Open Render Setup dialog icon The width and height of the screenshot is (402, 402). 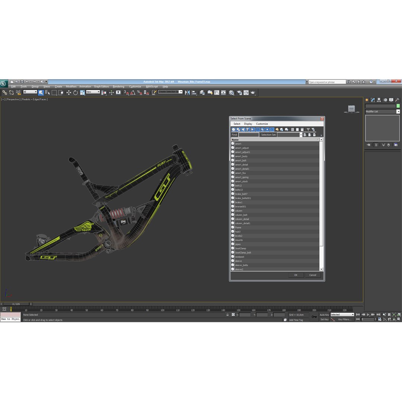click(239, 93)
